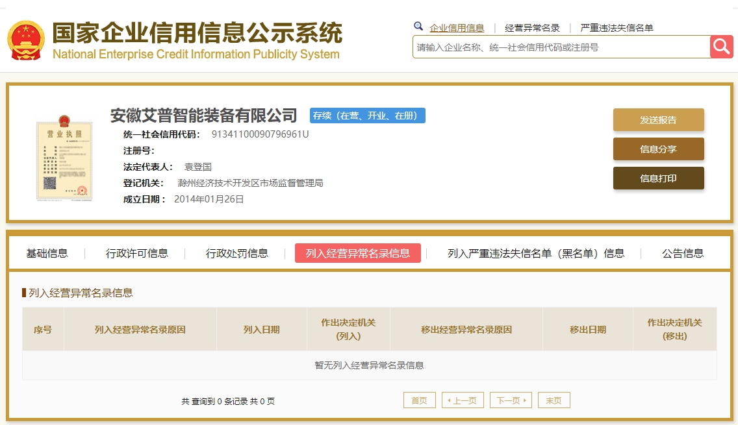Focus the enterprise name search field
The width and height of the screenshot is (738, 425).
(x=561, y=47)
